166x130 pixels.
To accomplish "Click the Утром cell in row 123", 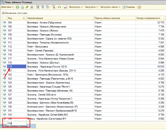I will click(x=115, y=79).
